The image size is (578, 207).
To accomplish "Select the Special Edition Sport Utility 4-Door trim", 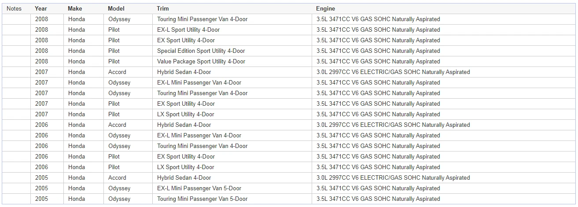I will click(x=201, y=51).
